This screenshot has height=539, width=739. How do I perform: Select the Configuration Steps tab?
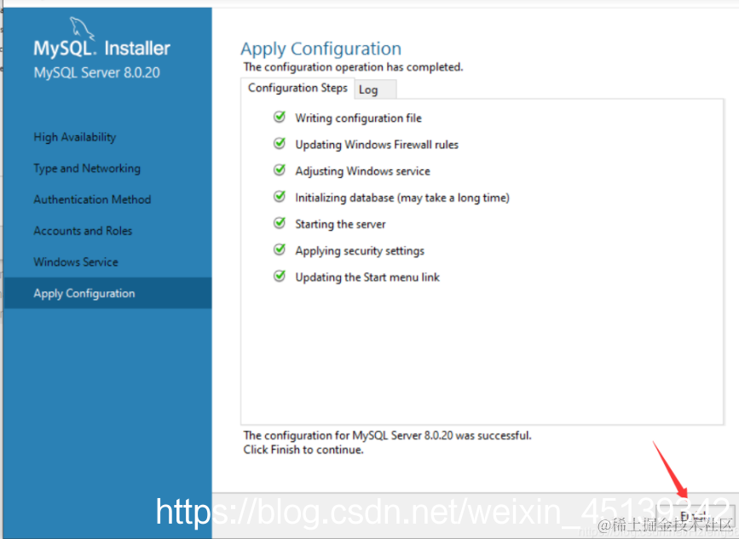pos(297,88)
